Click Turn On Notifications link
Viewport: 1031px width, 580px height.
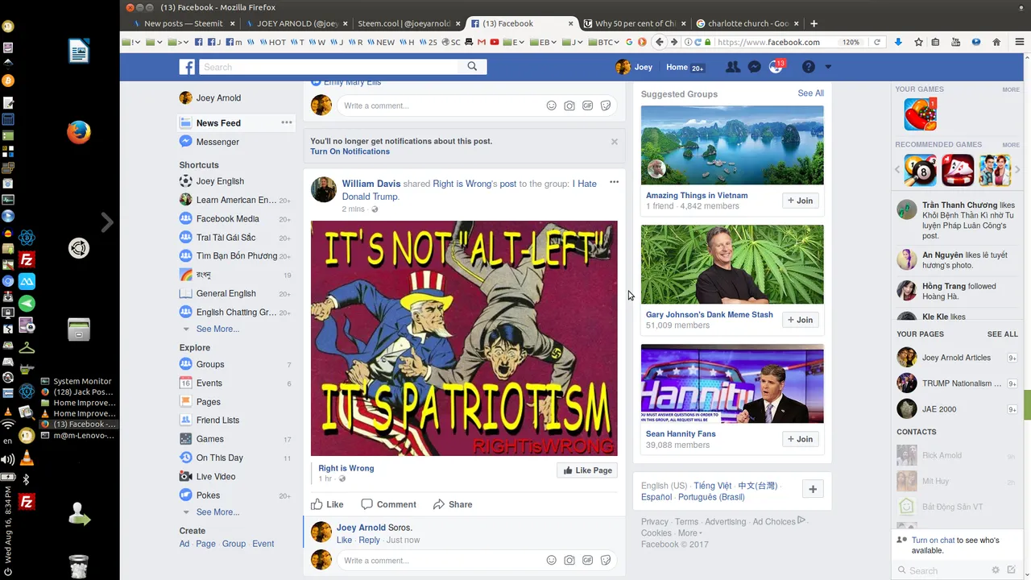(x=350, y=151)
